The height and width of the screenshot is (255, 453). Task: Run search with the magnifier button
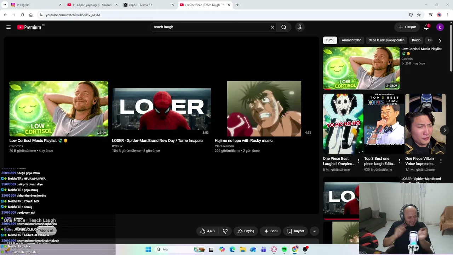[284, 27]
